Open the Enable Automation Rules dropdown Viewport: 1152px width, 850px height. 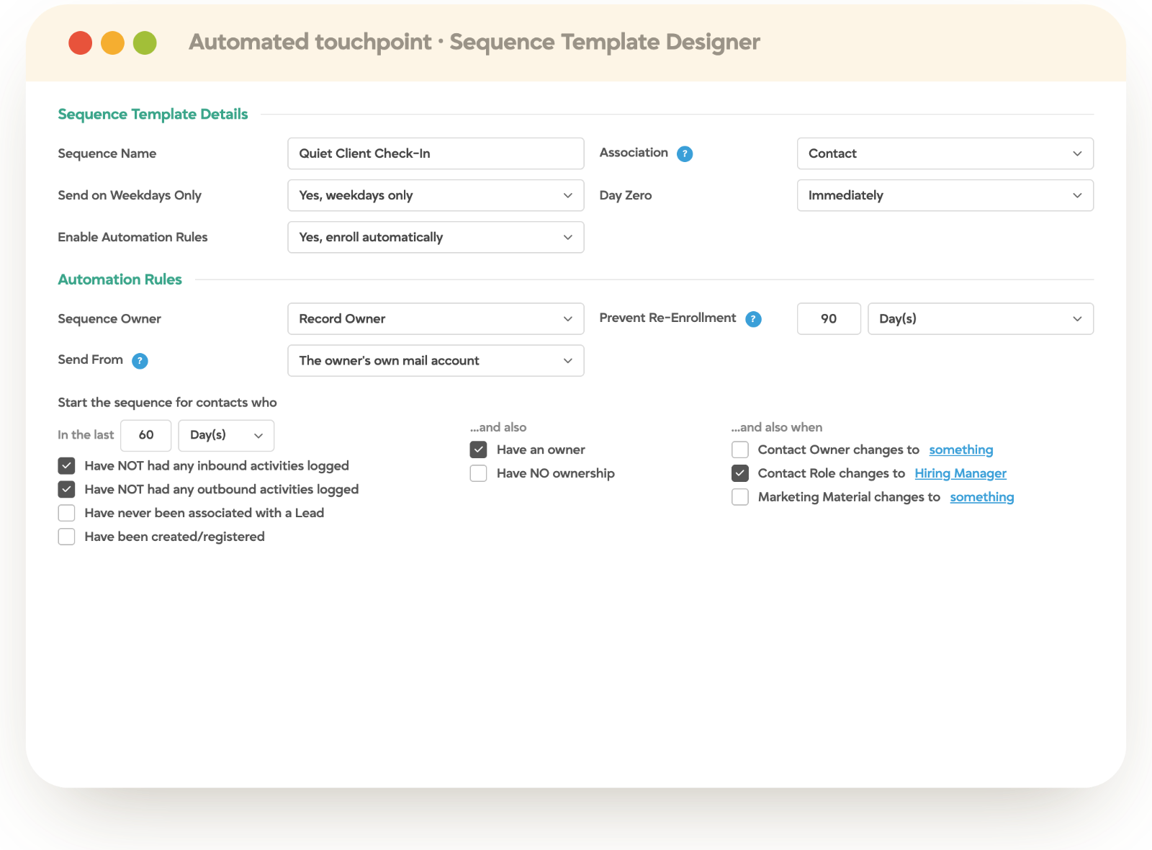[x=436, y=237]
